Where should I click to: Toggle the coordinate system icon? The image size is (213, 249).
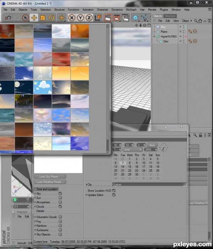pyautogui.click(x=98, y=18)
